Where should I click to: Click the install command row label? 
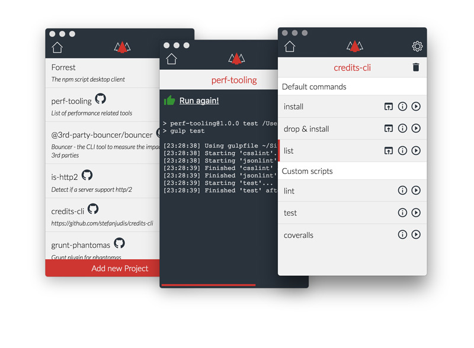coord(293,107)
